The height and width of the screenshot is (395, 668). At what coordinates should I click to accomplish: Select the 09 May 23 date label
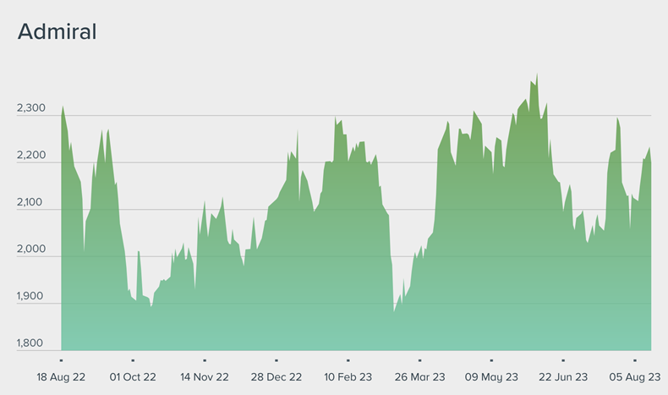pos(491,377)
